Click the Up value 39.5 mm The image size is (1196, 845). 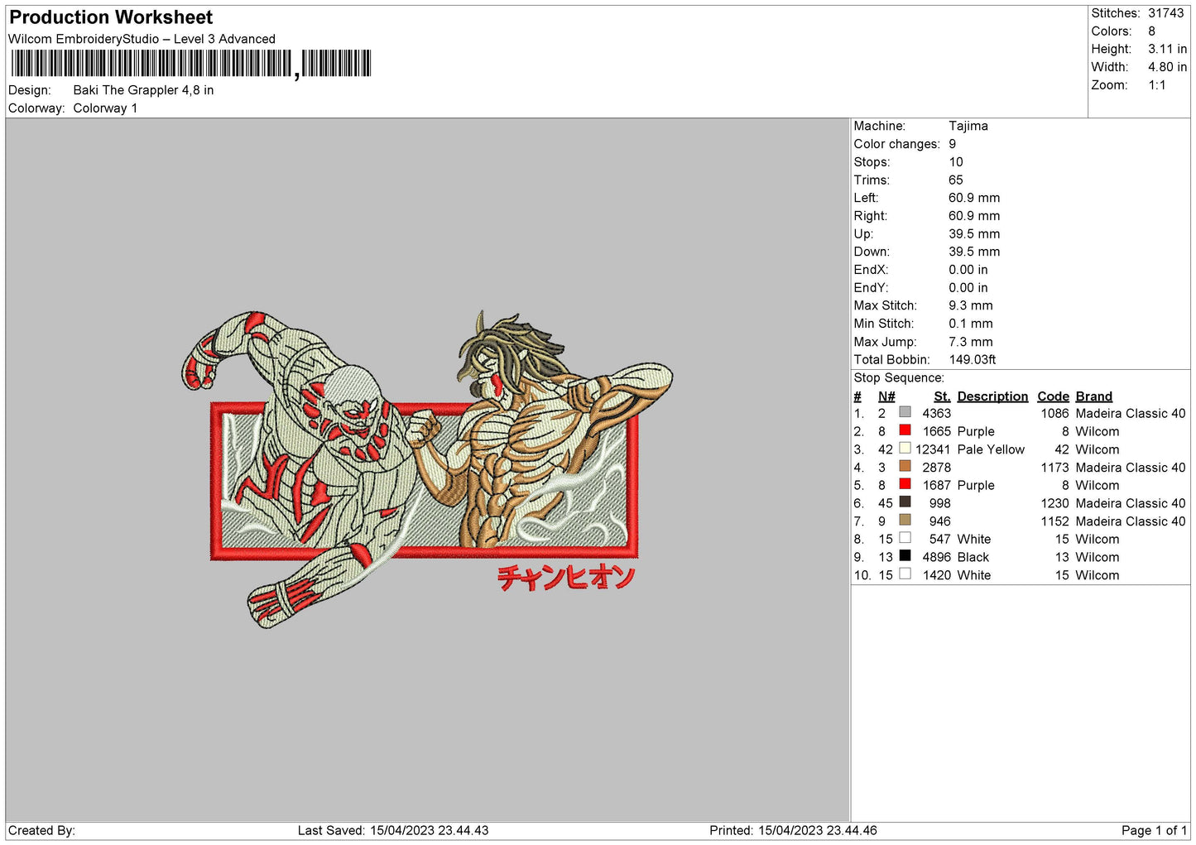974,234
